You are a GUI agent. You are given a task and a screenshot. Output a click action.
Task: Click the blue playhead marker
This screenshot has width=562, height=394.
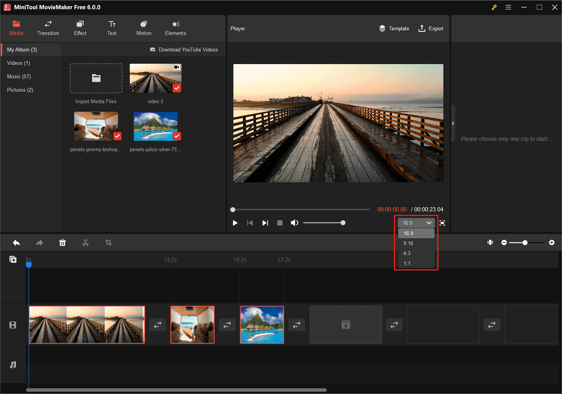pyautogui.click(x=29, y=264)
